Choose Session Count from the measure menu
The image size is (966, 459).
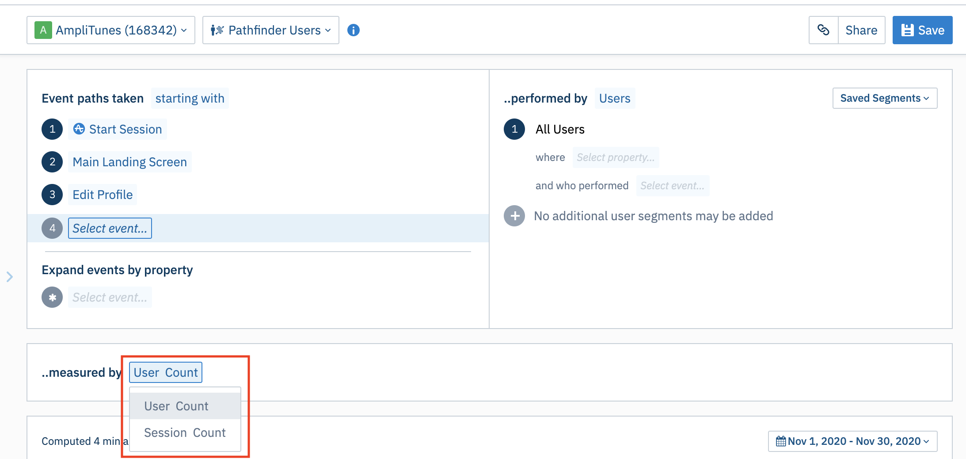185,432
